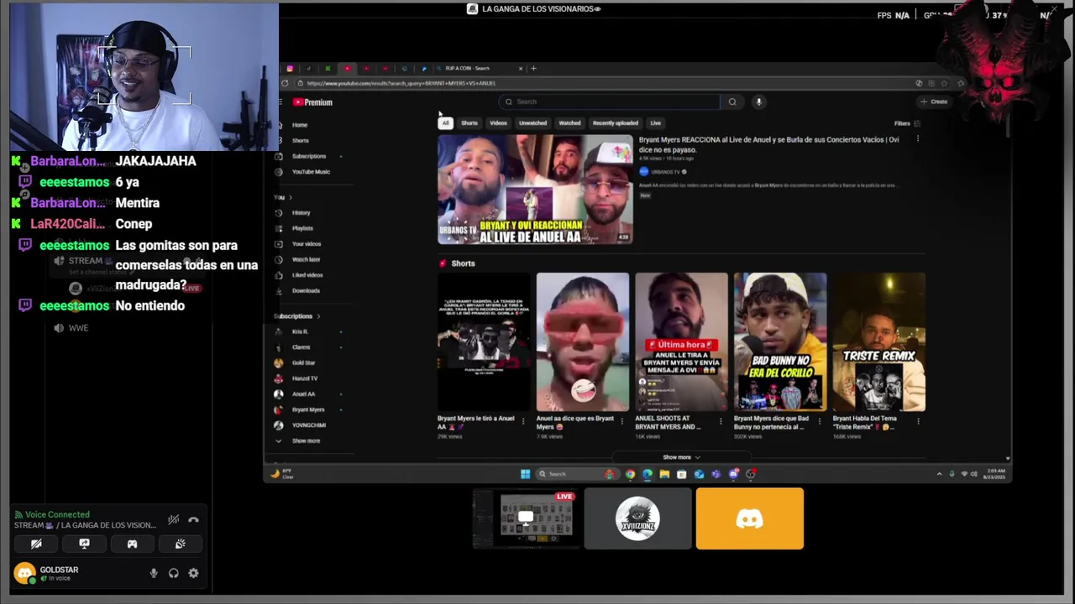1075x604 pixels.
Task: Open the Triste Remix short thumbnail
Action: (878, 342)
